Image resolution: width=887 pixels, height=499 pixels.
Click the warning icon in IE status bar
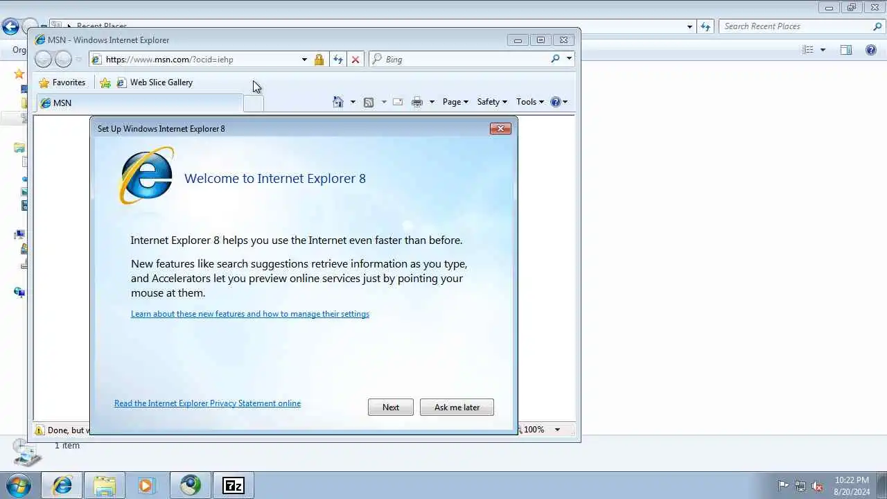(x=39, y=430)
